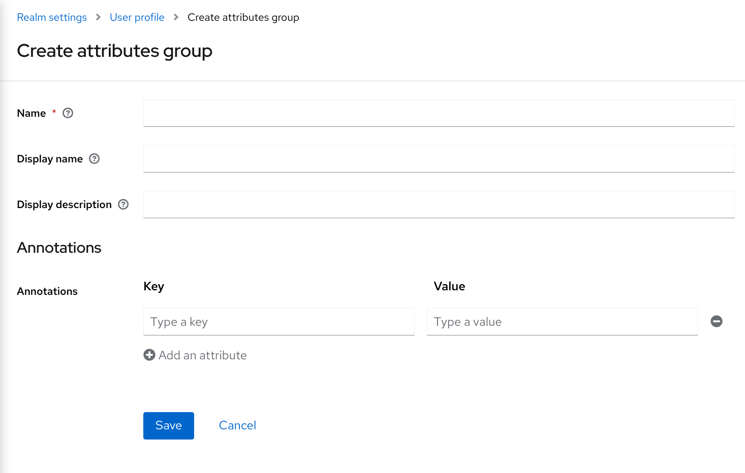Focus the Display name input field

(439, 159)
